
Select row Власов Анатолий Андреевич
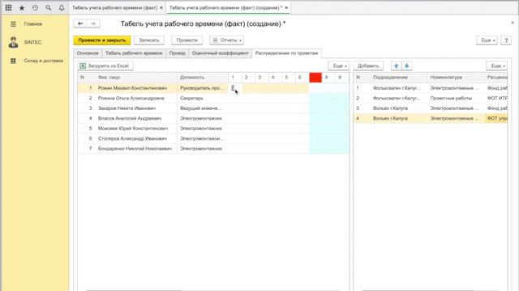pos(213,119)
